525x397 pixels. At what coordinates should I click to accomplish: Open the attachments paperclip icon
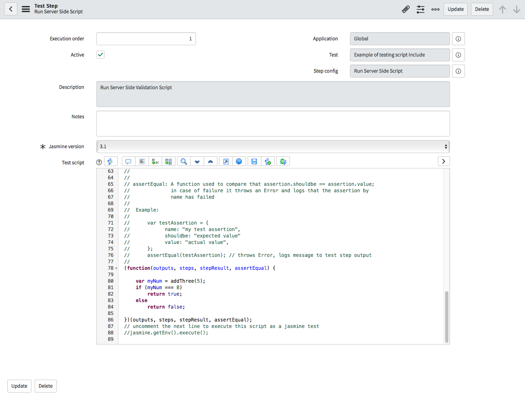[x=406, y=9]
